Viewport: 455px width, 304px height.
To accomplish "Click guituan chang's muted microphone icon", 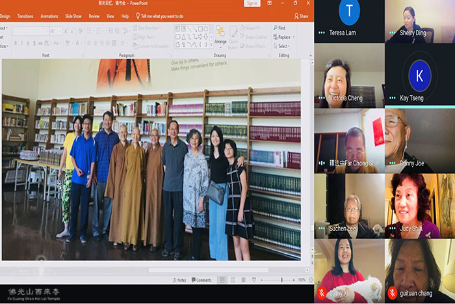I will [393, 293].
